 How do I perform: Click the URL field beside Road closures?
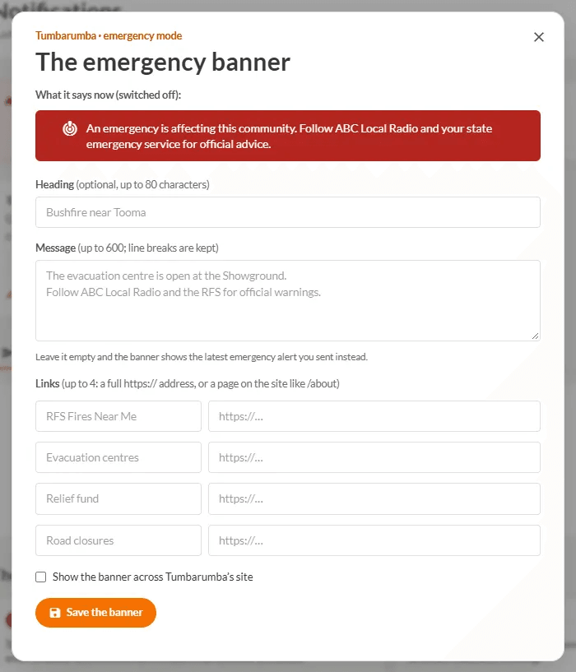tap(374, 540)
